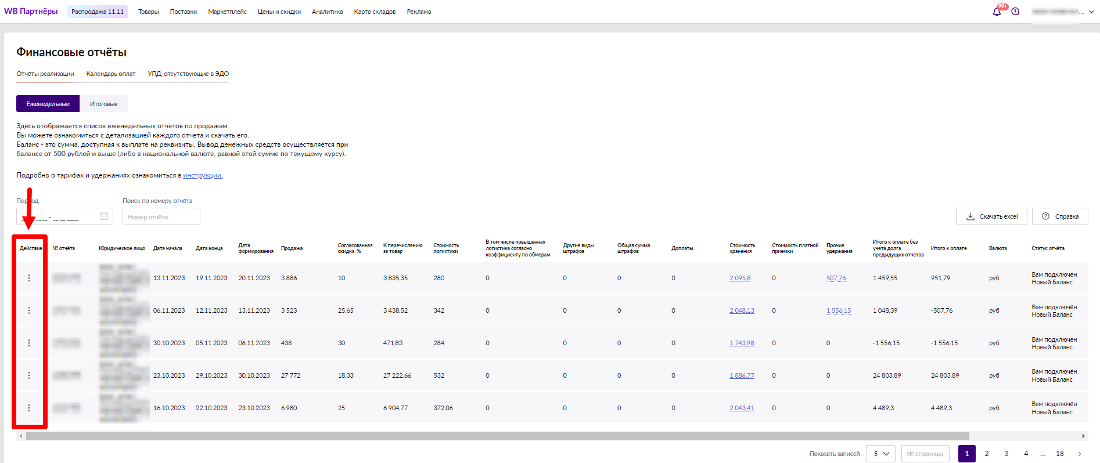Select Еженедельные reports toggle

coord(48,104)
